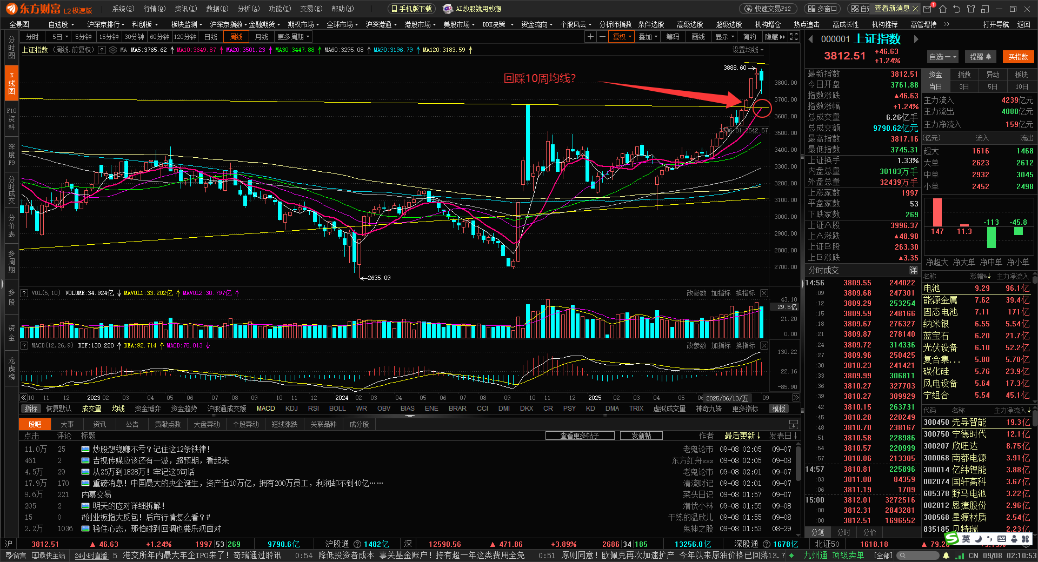The image size is (1038, 562).
Task: Maximize the forum panel with its window icon
Action: pyautogui.click(x=793, y=424)
